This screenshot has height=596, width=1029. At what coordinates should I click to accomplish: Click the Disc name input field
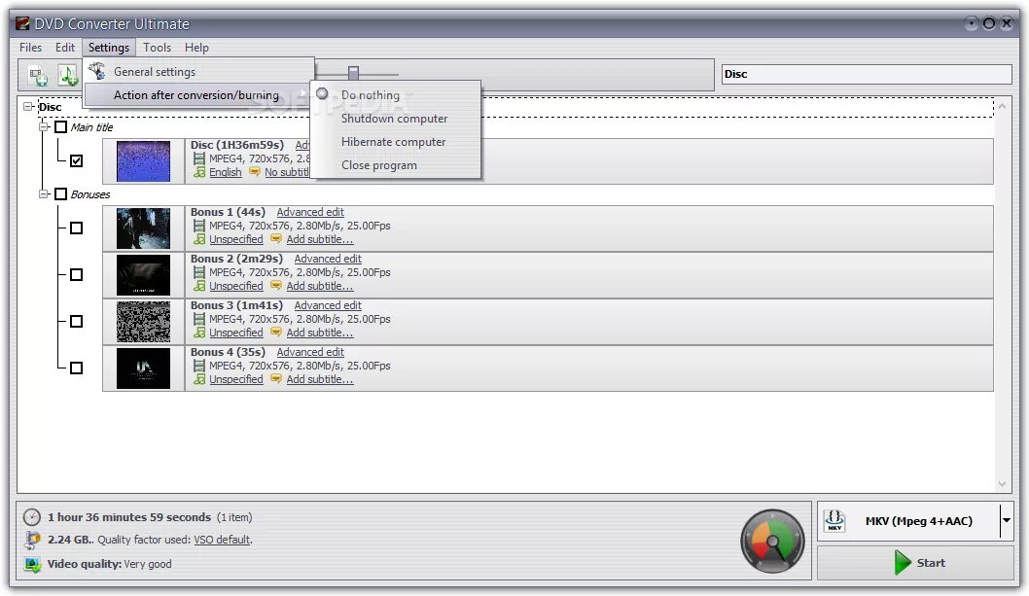(867, 74)
